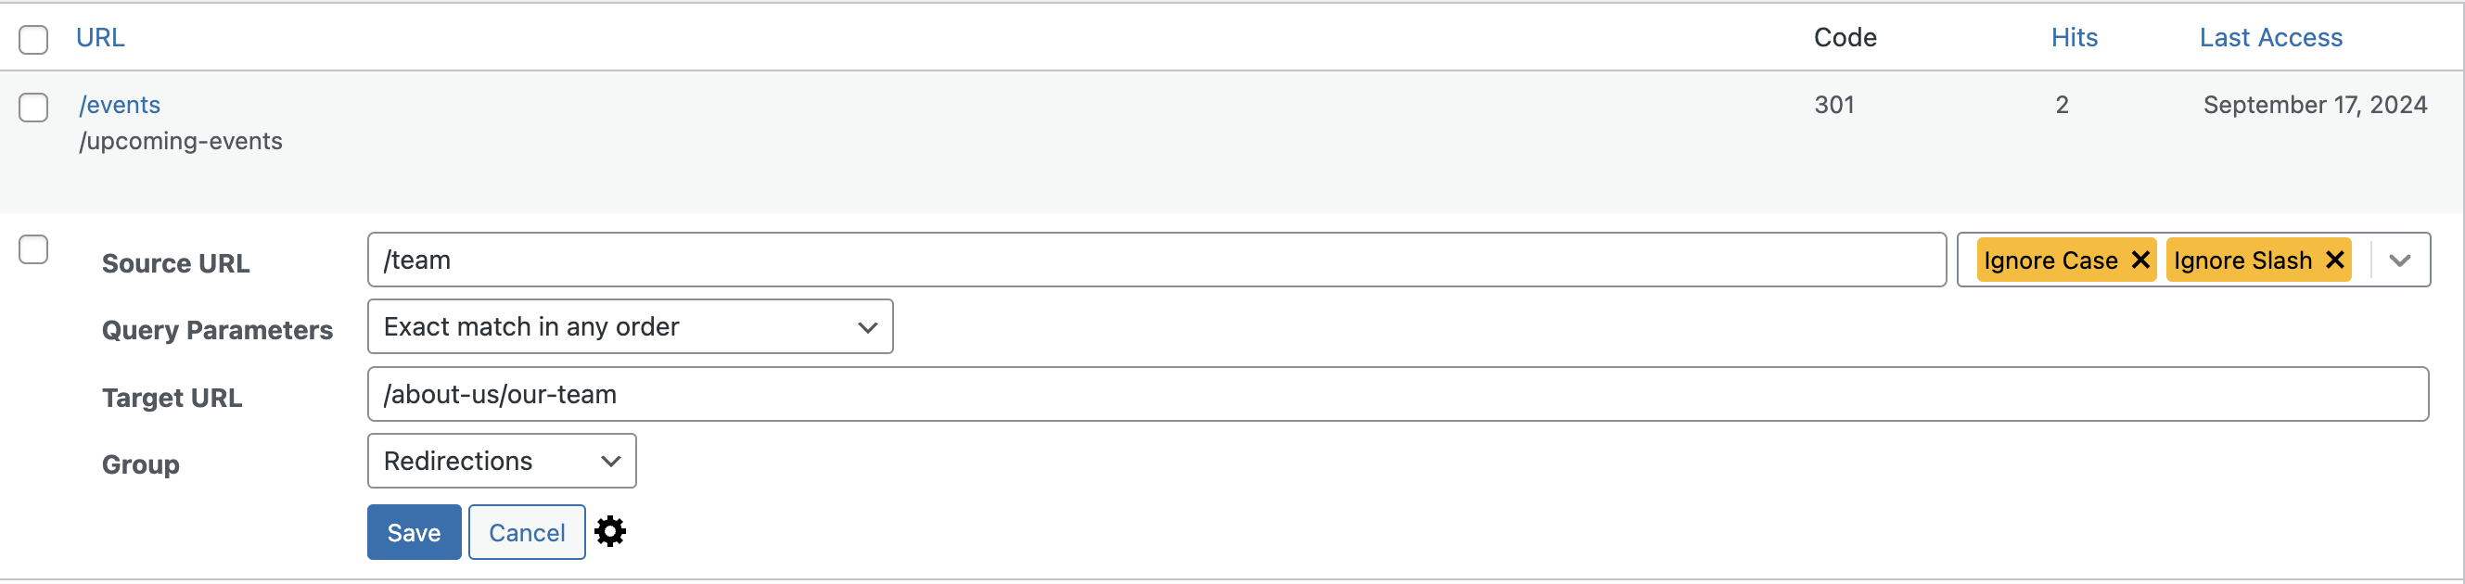This screenshot has width=2465, height=584.
Task: Sort redirects by Hits column
Action: [2074, 37]
